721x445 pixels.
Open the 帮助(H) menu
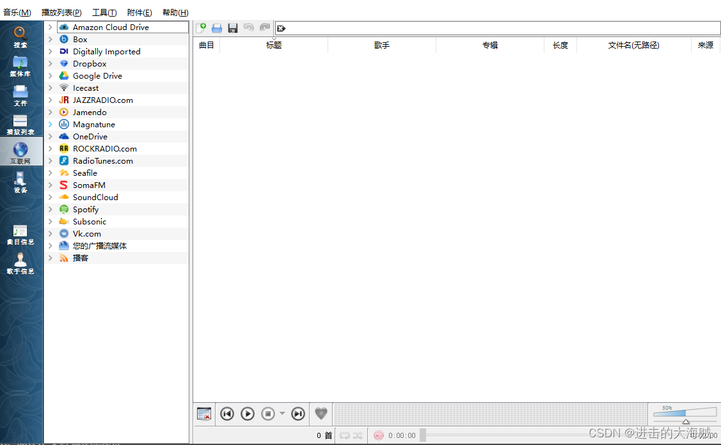[x=175, y=12]
